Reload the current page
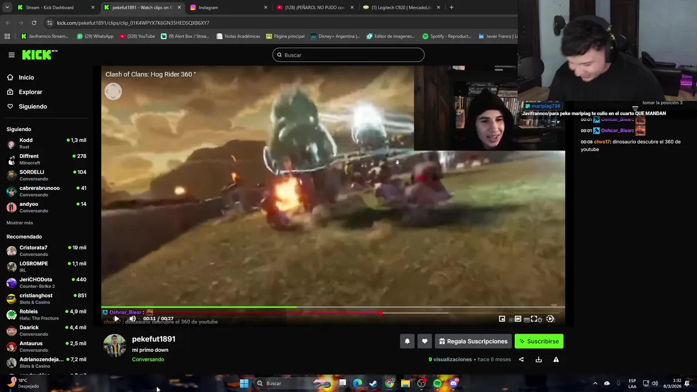Viewport: 697px width, 392px height. (x=34, y=23)
